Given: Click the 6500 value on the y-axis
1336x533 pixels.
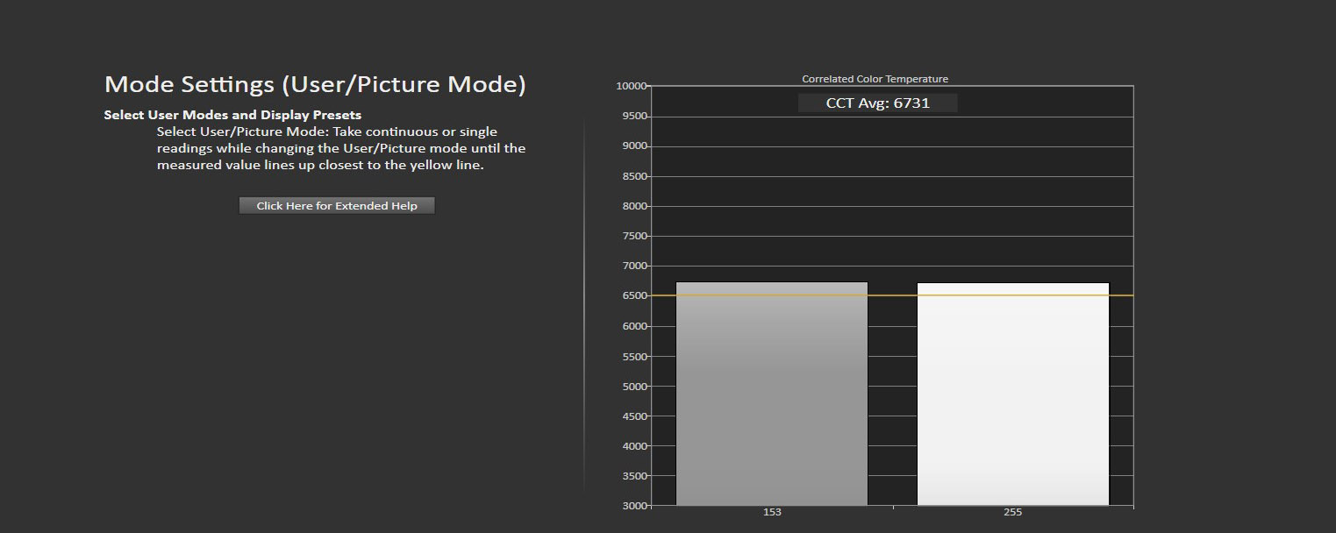Looking at the screenshot, I should click(x=633, y=295).
